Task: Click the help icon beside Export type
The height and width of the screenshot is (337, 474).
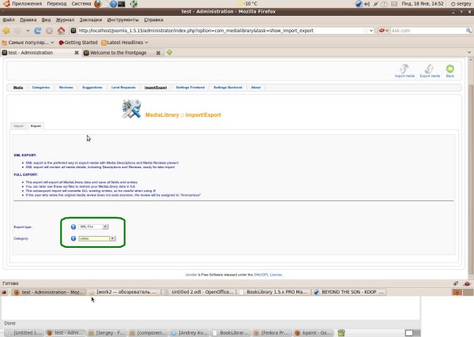Action: pyautogui.click(x=73, y=227)
